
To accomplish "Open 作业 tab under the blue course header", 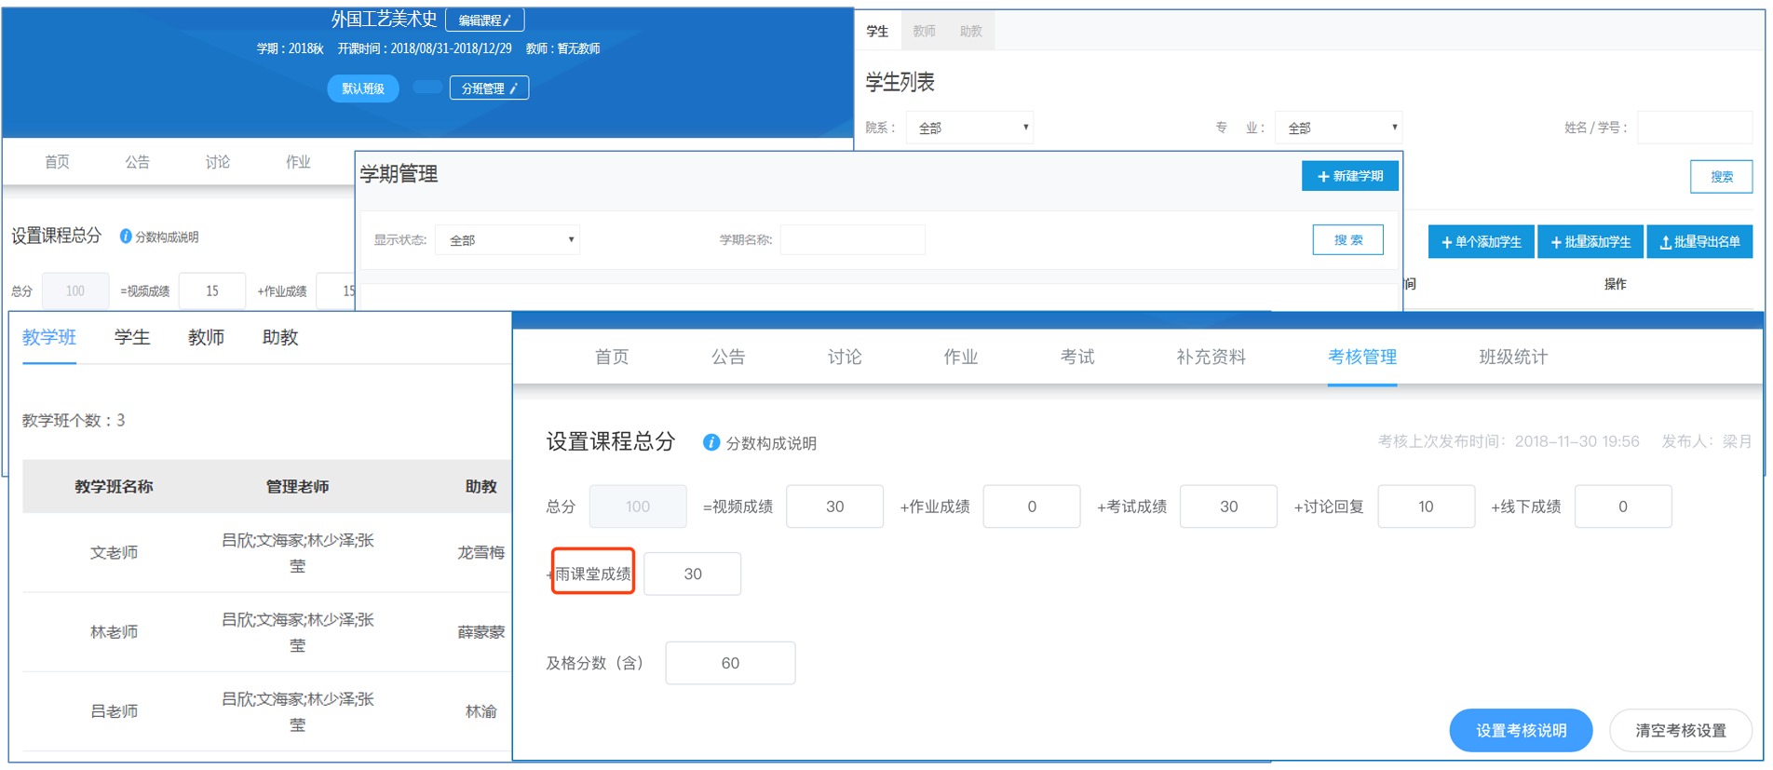I will pyautogui.click(x=298, y=162).
